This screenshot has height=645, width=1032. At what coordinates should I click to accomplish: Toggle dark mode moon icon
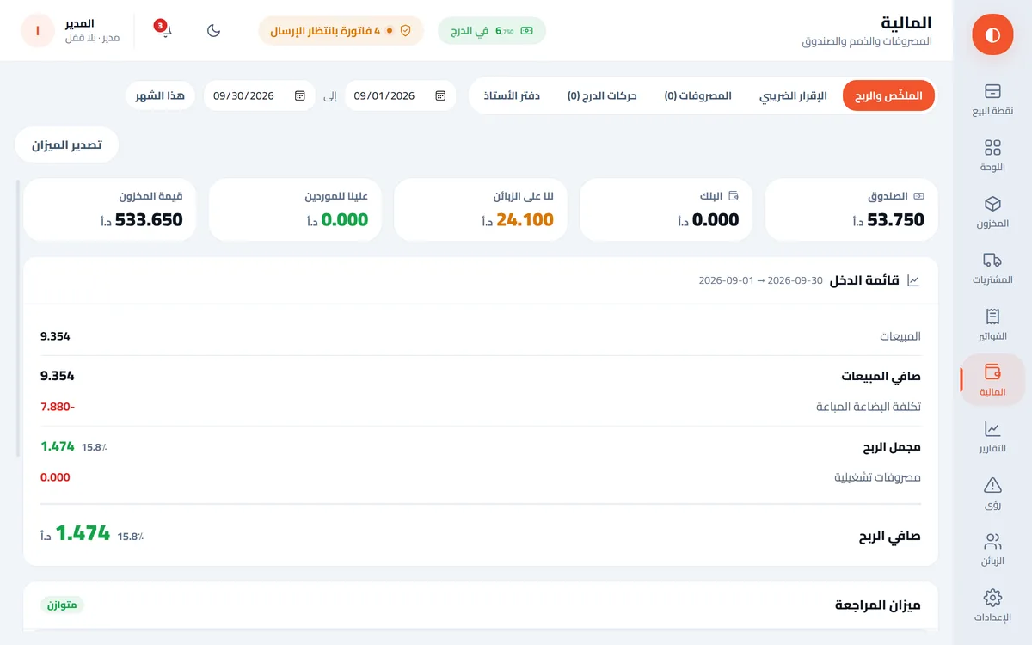coord(214,30)
